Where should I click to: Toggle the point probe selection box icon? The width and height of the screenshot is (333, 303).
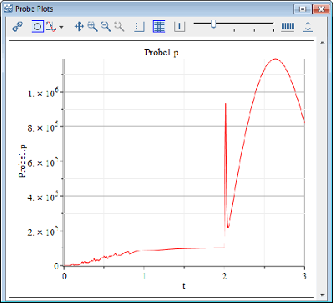click(x=38, y=27)
